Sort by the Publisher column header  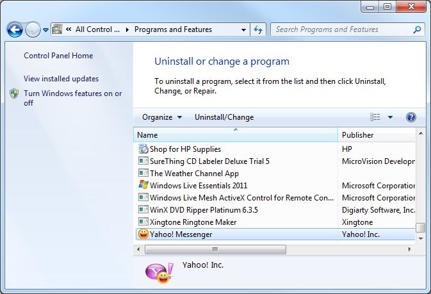tap(377, 135)
